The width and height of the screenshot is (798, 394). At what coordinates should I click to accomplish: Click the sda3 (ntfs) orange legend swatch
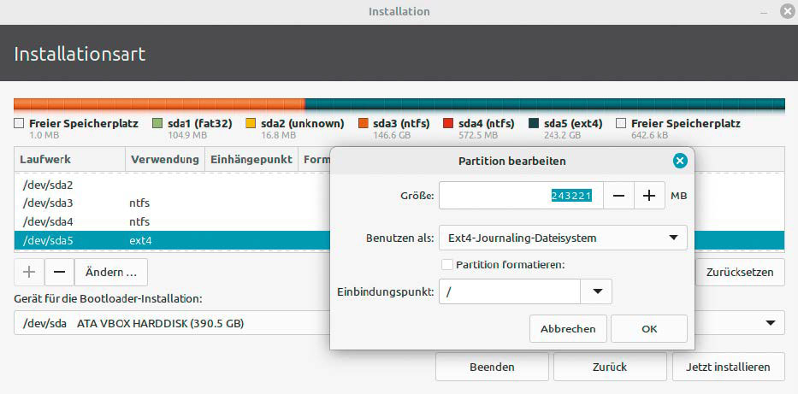tap(363, 124)
